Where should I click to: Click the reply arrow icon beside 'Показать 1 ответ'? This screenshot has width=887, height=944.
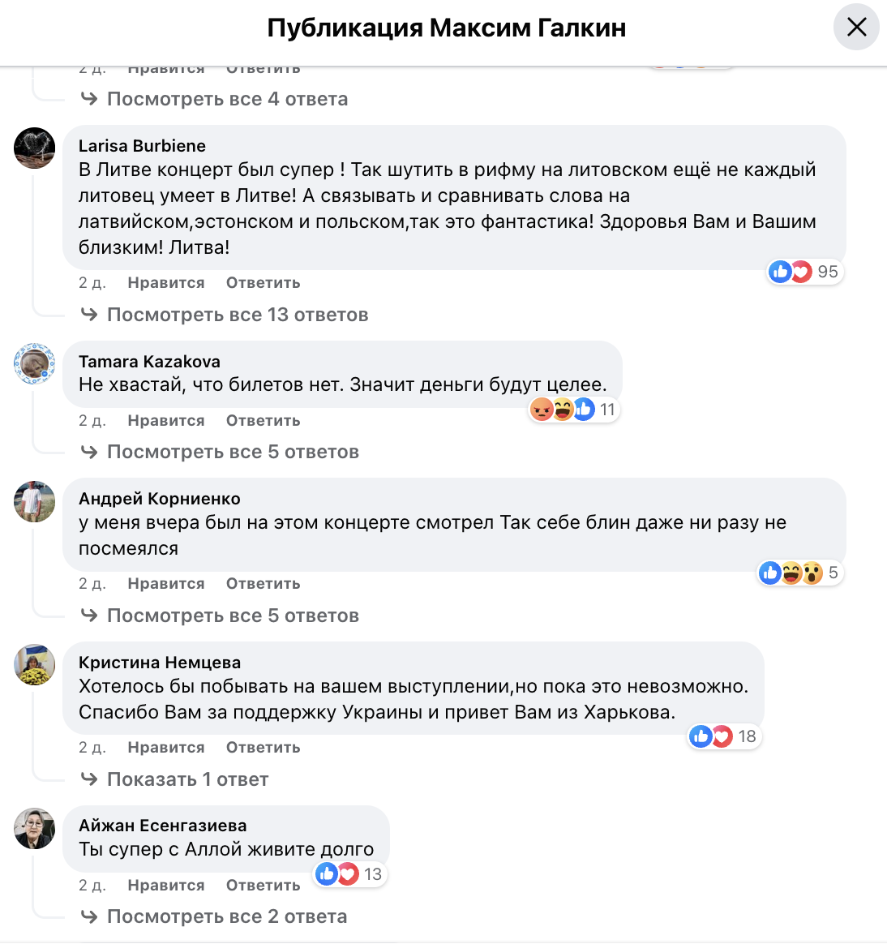tap(88, 779)
